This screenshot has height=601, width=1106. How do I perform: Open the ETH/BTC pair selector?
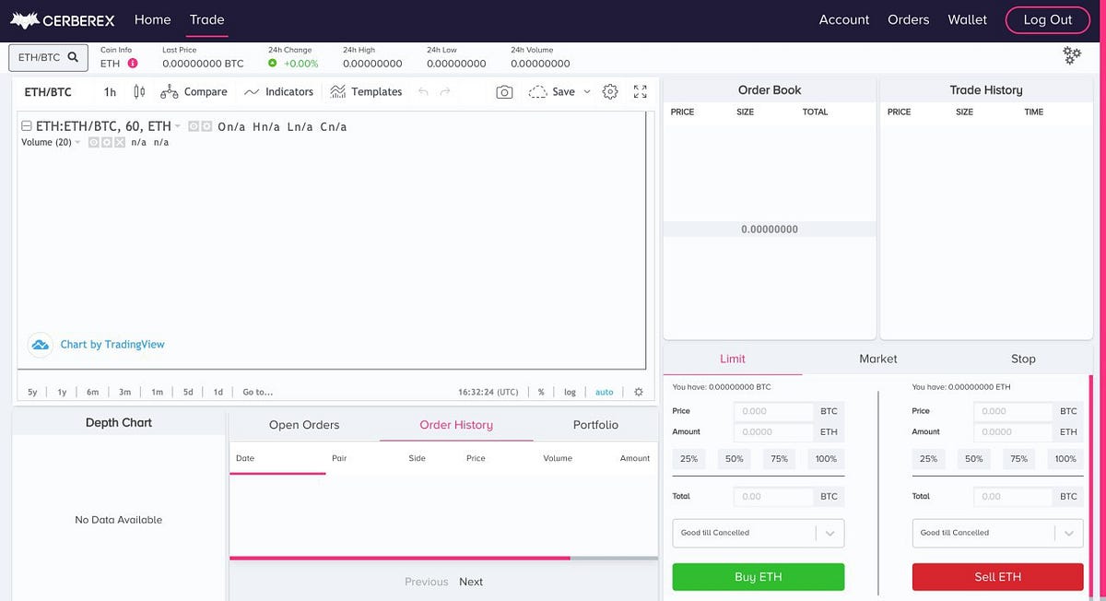48,57
